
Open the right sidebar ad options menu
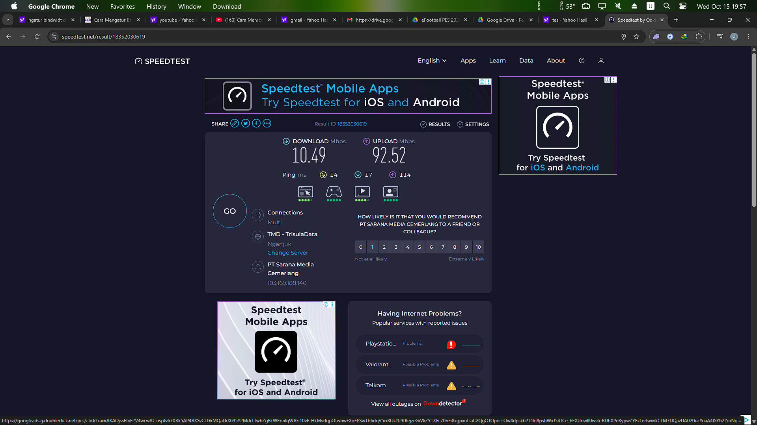click(614, 80)
